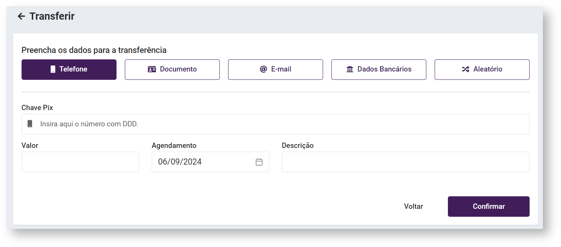Click into the Valor input field

tap(80, 162)
